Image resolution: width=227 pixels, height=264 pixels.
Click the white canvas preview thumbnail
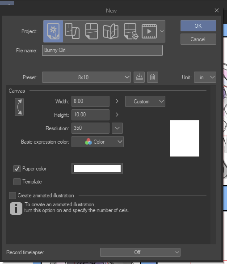pyautogui.click(x=185, y=138)
